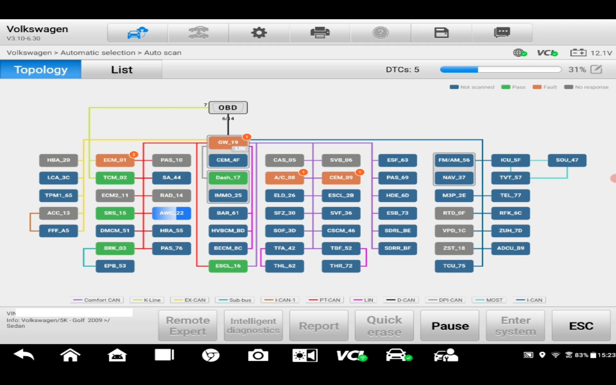This screenshot has height=385, width=616.
Task: Click the Remote Expert button
Action: [x=188, y=326]
